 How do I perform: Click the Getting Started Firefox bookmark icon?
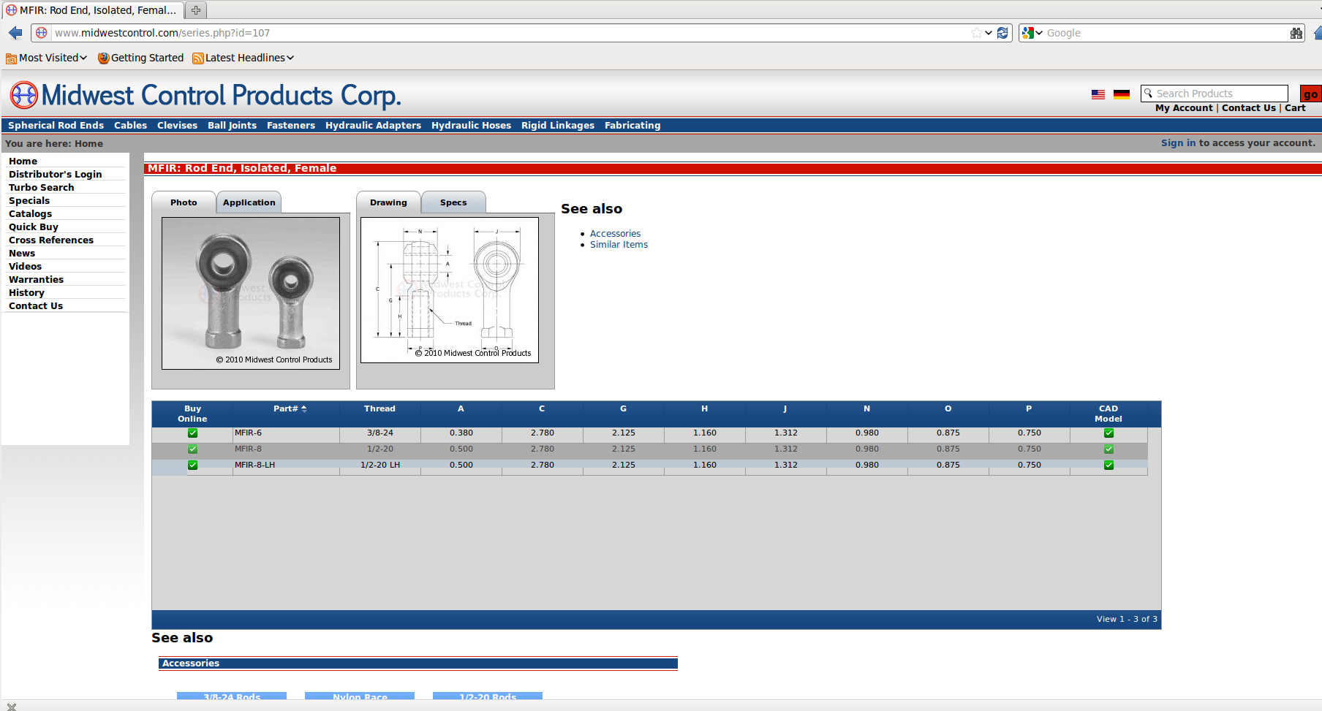click(104, 58)
